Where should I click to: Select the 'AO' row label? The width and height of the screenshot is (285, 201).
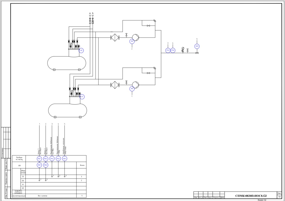click(x=23, y=188)
